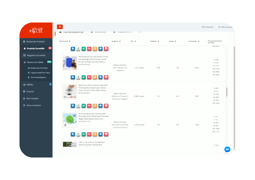Open Opportunité Par Pays

click(39, 73)
